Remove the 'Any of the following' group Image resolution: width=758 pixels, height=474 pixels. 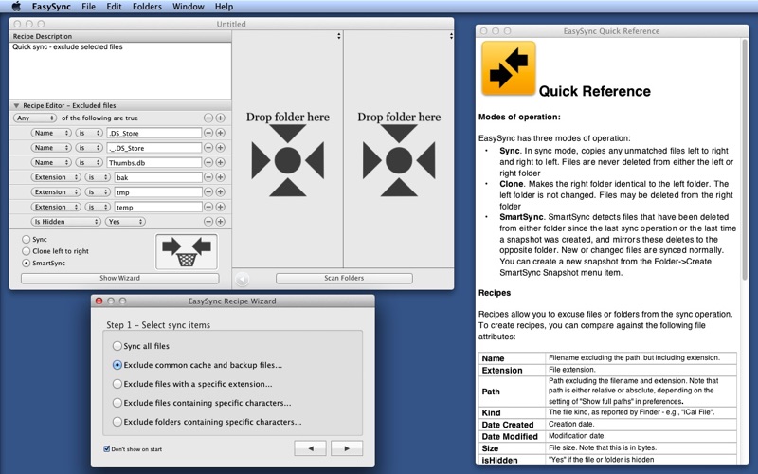click(208, 118)
